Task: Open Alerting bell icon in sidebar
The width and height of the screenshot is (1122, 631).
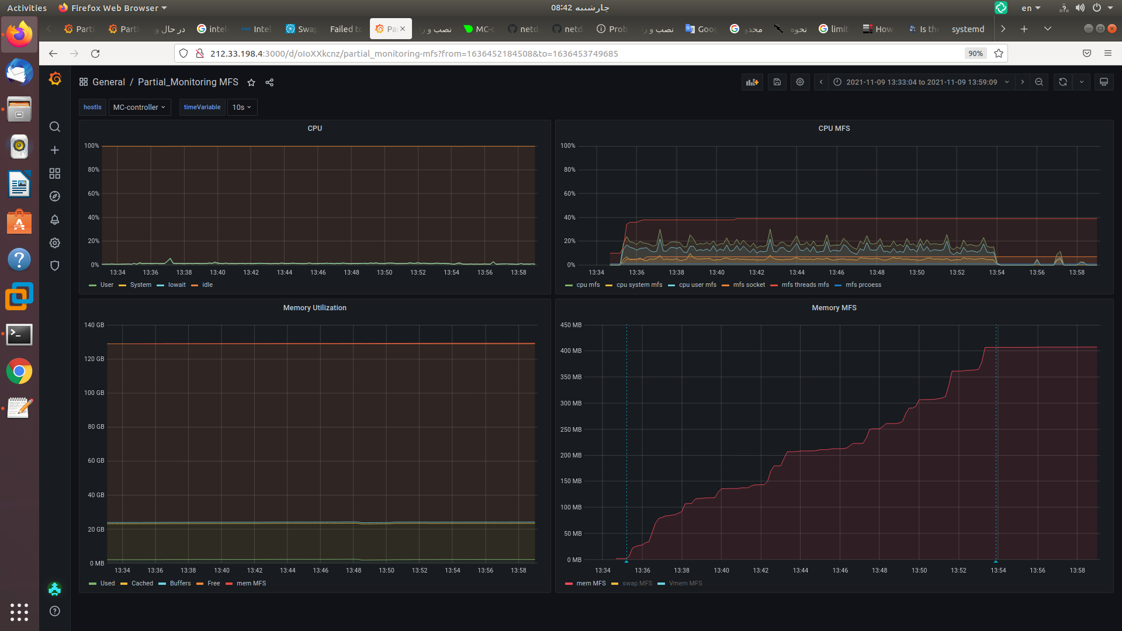Action: [54, 220]
